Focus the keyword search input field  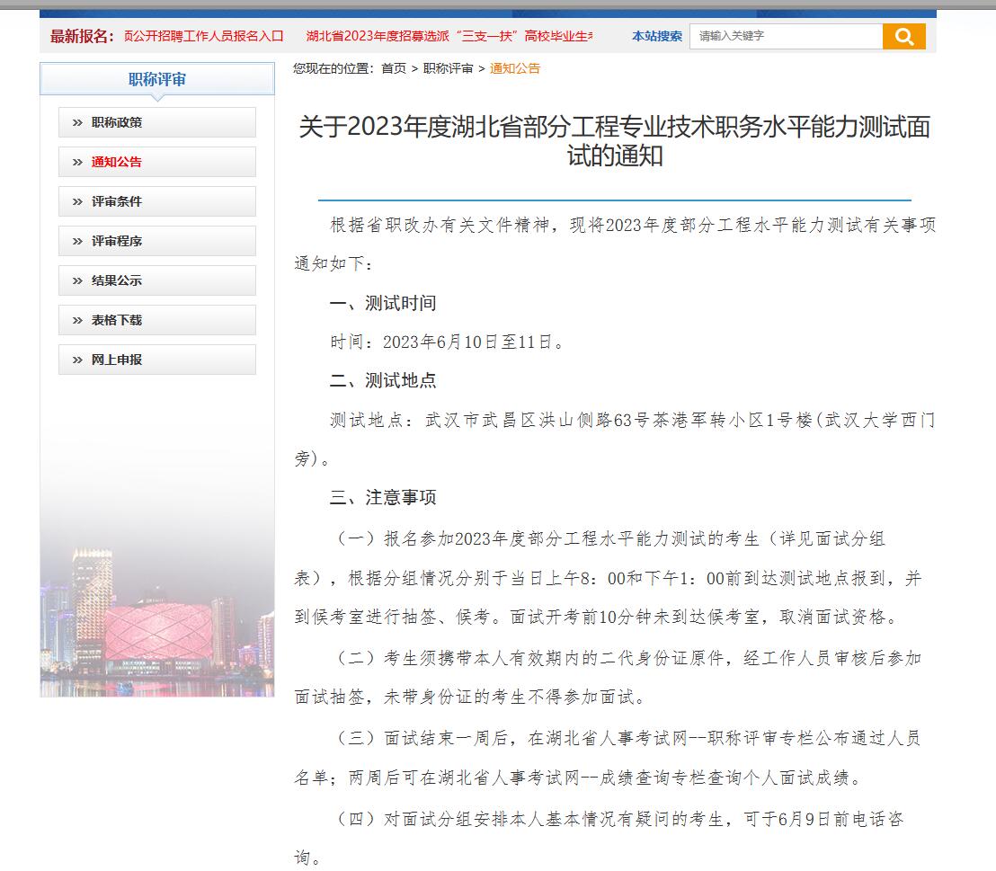pyautogui.click(x=787, y=36)
